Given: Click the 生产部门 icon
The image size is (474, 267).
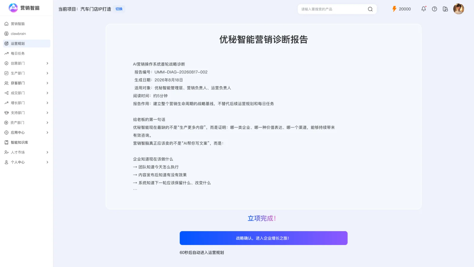Looking at the screenshot, I should coord(7,73).
